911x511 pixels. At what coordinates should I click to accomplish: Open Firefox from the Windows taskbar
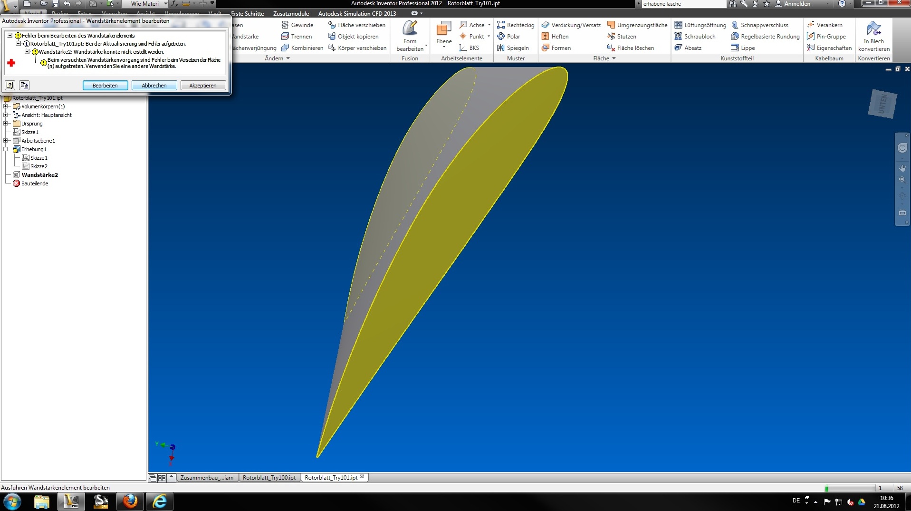130,501
